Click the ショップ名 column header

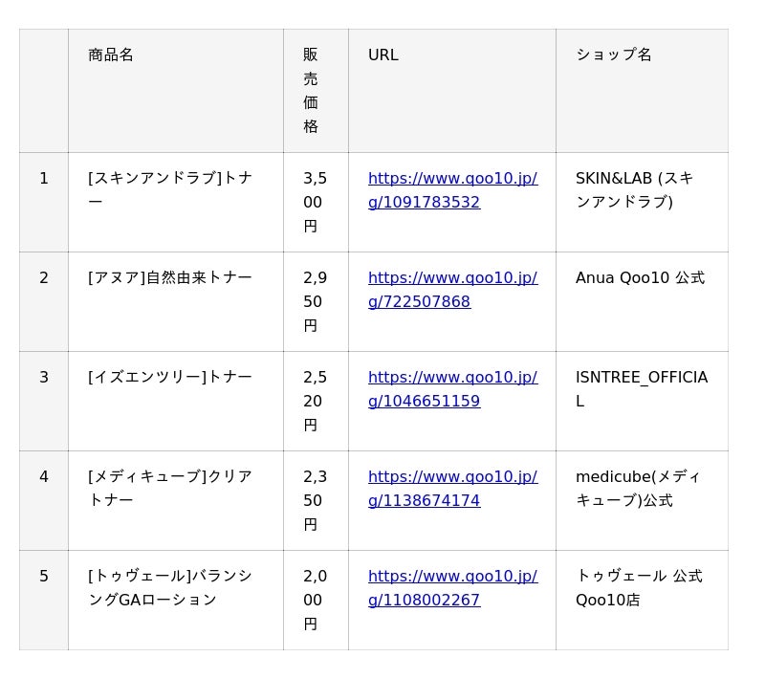[614, 55]
